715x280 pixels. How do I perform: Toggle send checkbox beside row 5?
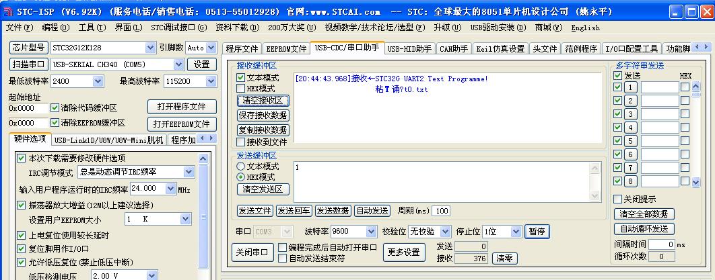coord(617,141)
